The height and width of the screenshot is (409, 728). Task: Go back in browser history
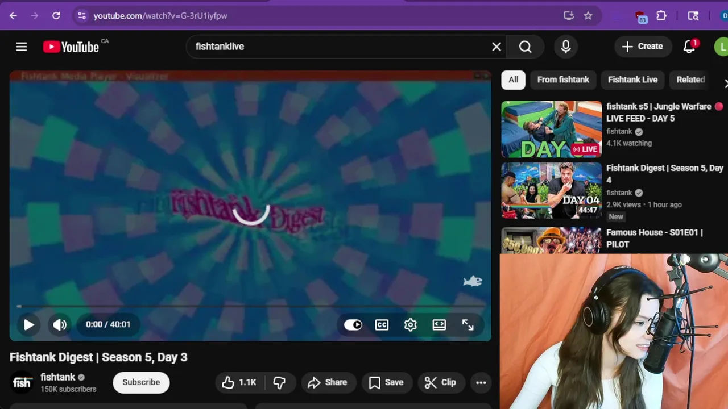click(x=13, y=16)
